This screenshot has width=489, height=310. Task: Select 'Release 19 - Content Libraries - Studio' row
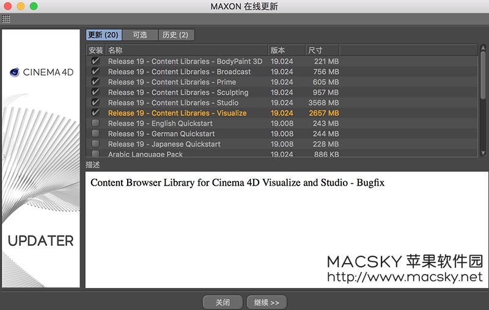(x=282, y=103)
